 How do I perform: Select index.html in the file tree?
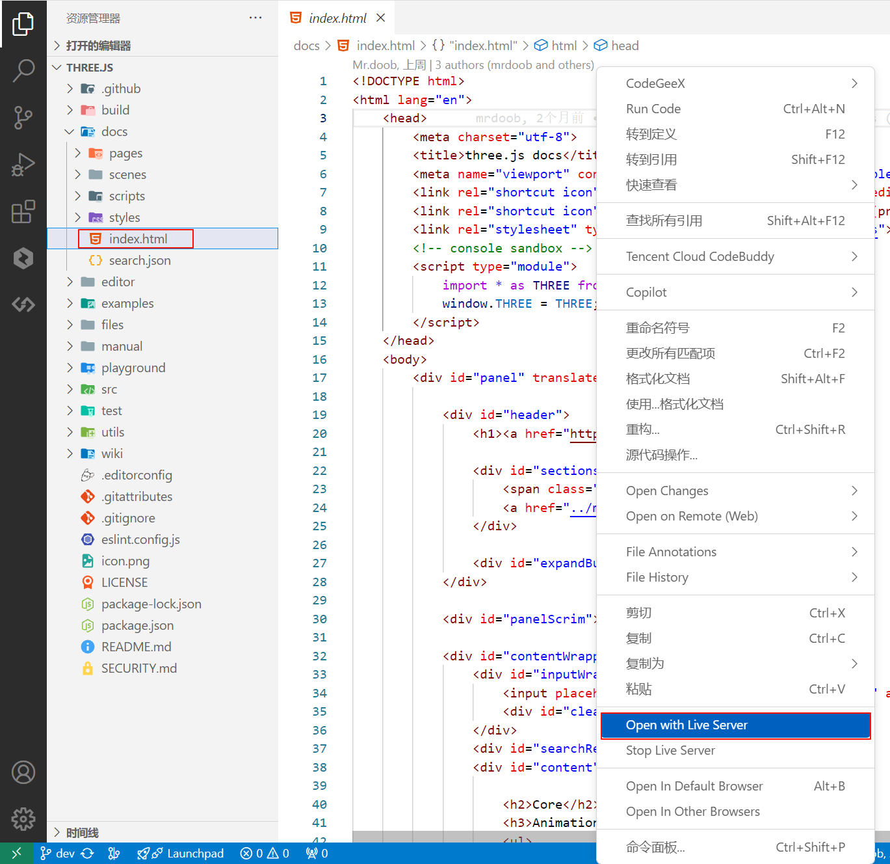click(x=163, y=239)
